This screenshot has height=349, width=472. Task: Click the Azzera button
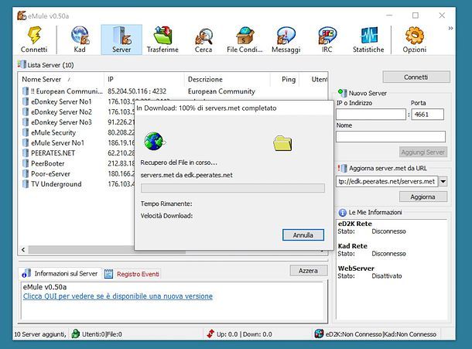[308, 271]
